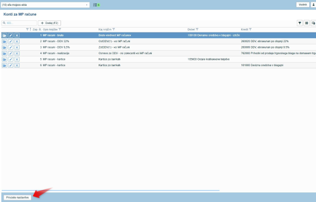Delete row 5 MP racuni - kartice

17,59
